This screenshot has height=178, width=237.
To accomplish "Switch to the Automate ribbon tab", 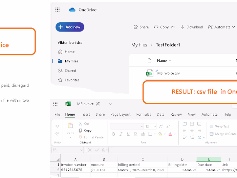I will pyautogui.click(x=210, y=115).
